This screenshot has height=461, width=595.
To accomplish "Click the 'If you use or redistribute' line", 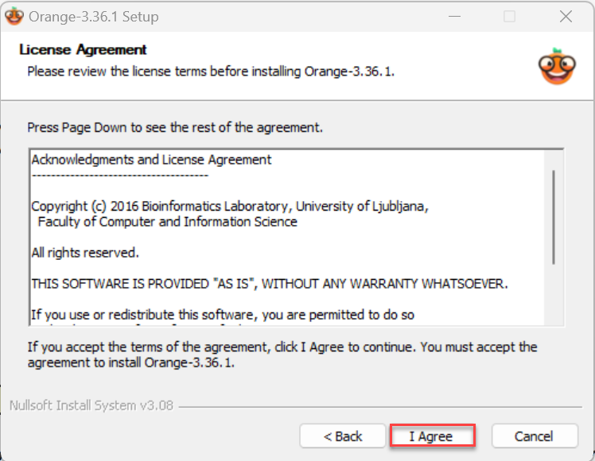I will [x=223, y=315].
